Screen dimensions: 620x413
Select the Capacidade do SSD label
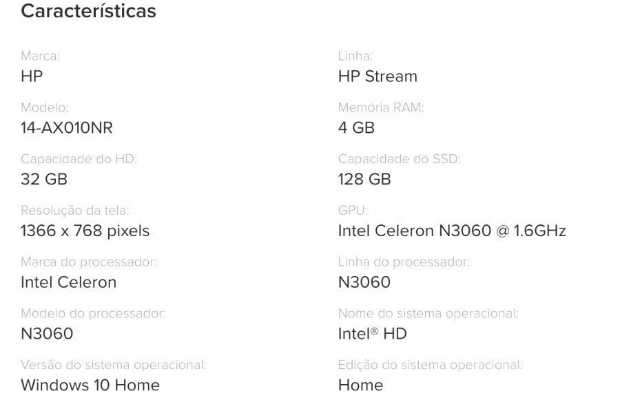coord(400,160)
